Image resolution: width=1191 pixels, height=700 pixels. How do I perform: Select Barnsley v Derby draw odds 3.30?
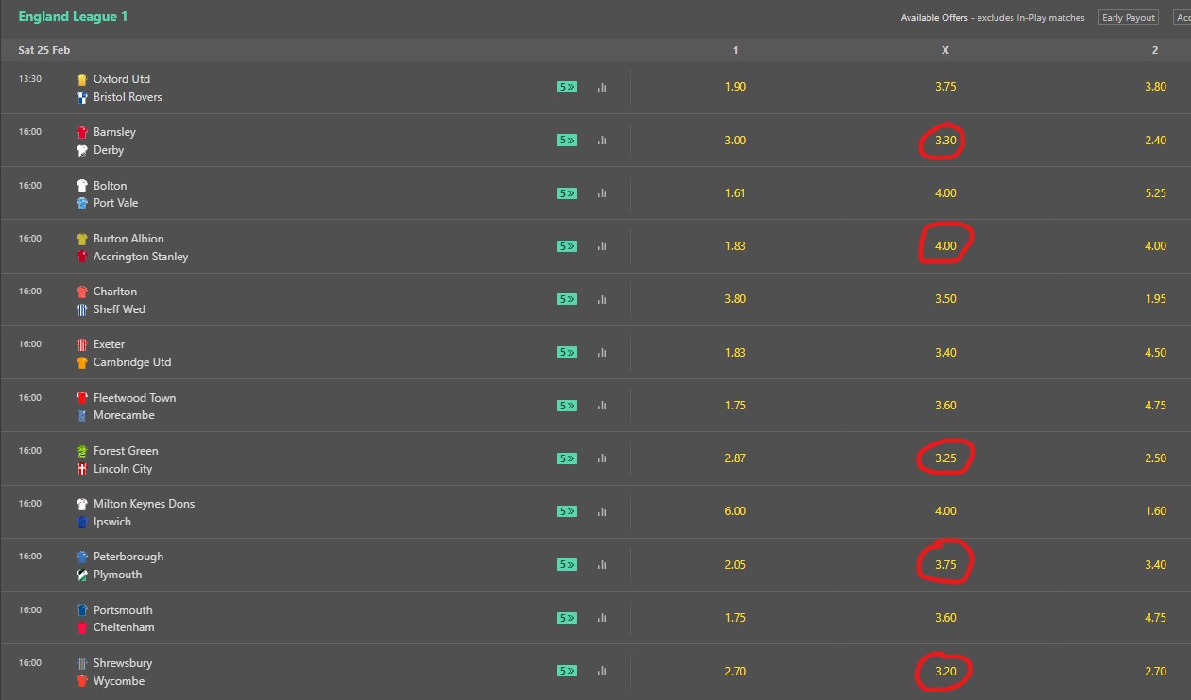945,141
